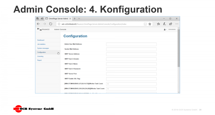This screenshot has width=215, height=115.
Task: Show tab previews chevron
Action: point(79,19)
